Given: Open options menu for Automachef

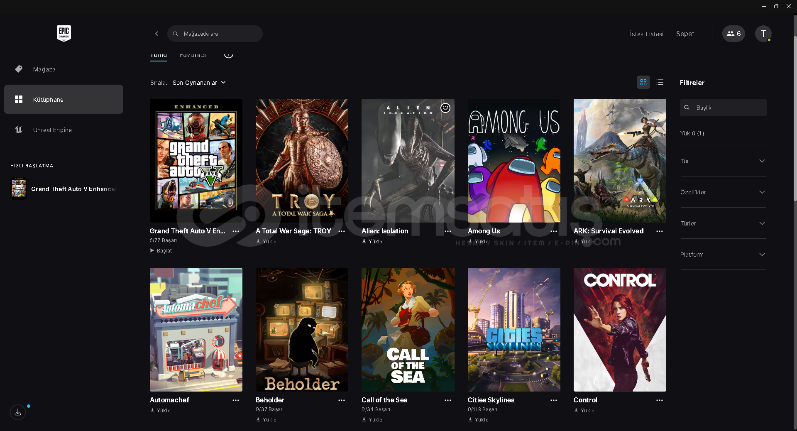Looking at the screenshot, I should tap(236, 400).
